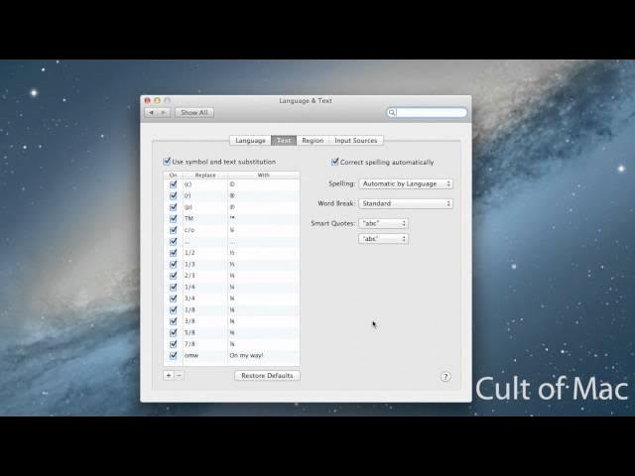Go back with the left arrow button
The width and height of the screenshot is (635, 476).
click(x=152, y=113)
